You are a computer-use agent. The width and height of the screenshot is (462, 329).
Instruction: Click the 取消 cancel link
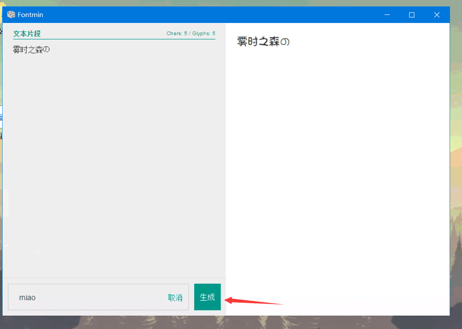tap(175, 298)
